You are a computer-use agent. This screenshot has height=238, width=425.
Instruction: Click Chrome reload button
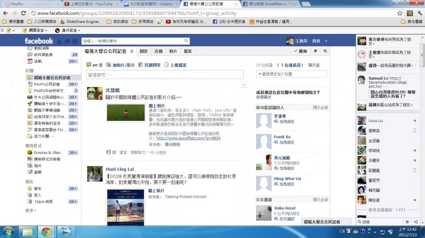click(23, 13)
